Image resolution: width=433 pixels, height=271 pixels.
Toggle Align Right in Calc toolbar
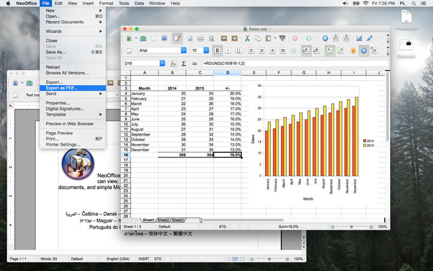[272, 50]
